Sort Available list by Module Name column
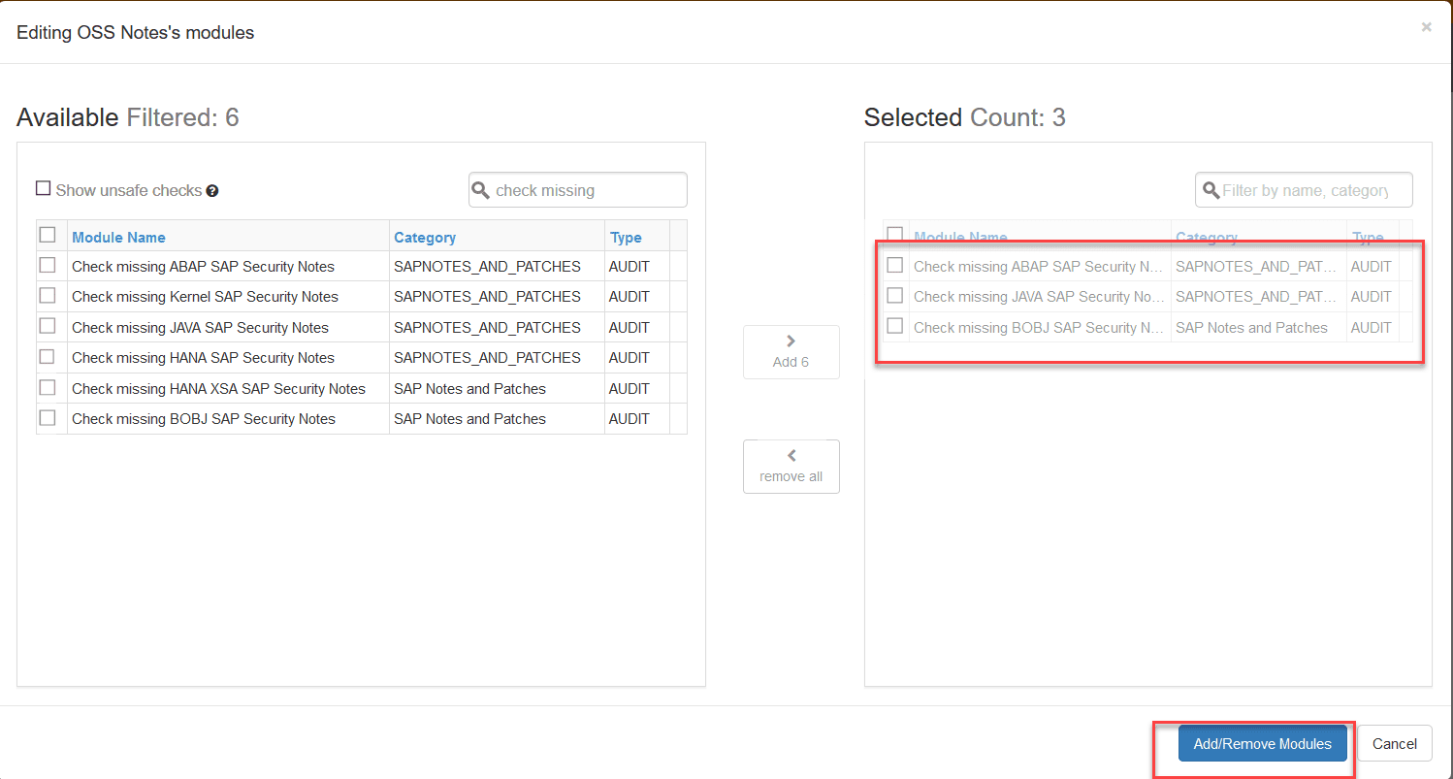1453x779 pixels. click(x=118, y=238)
